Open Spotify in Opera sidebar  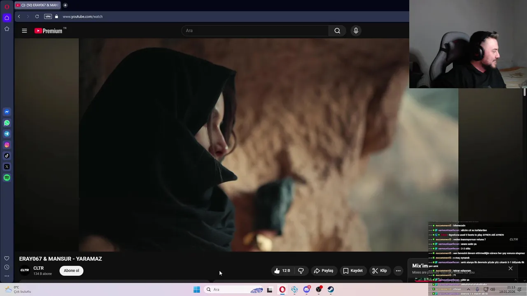coord(7,178)
